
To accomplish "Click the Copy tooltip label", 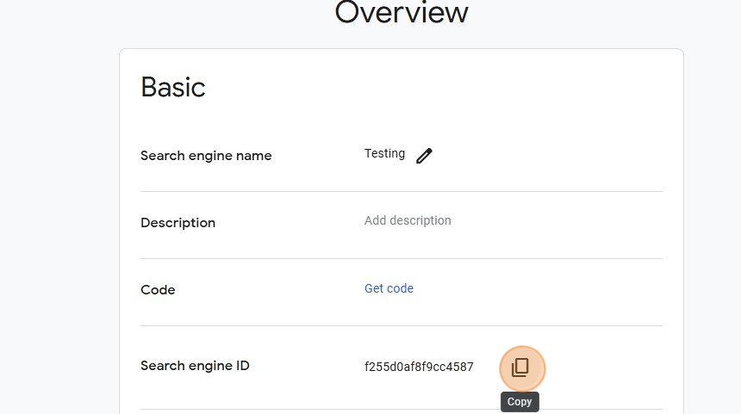I will (520, 402).
